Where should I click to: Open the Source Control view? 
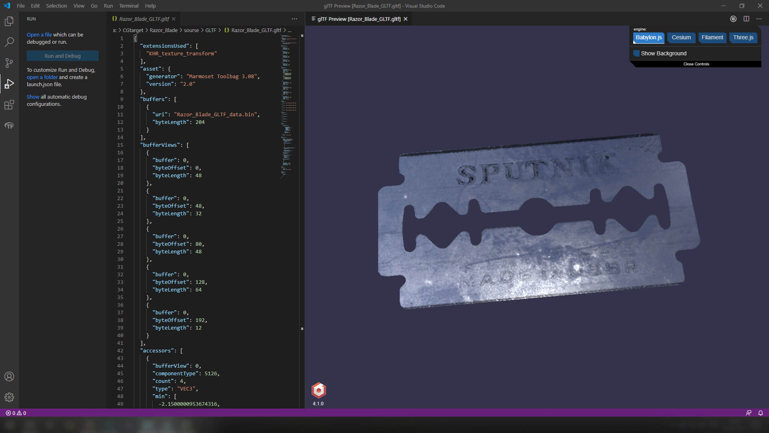coord(9,63)
